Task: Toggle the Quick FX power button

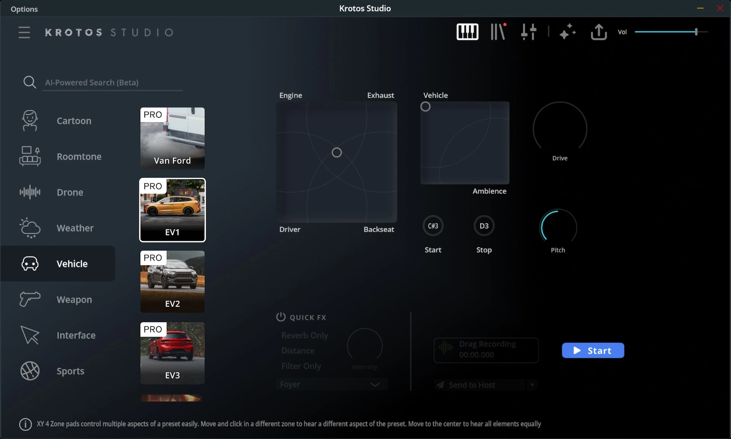Action: 281,317
